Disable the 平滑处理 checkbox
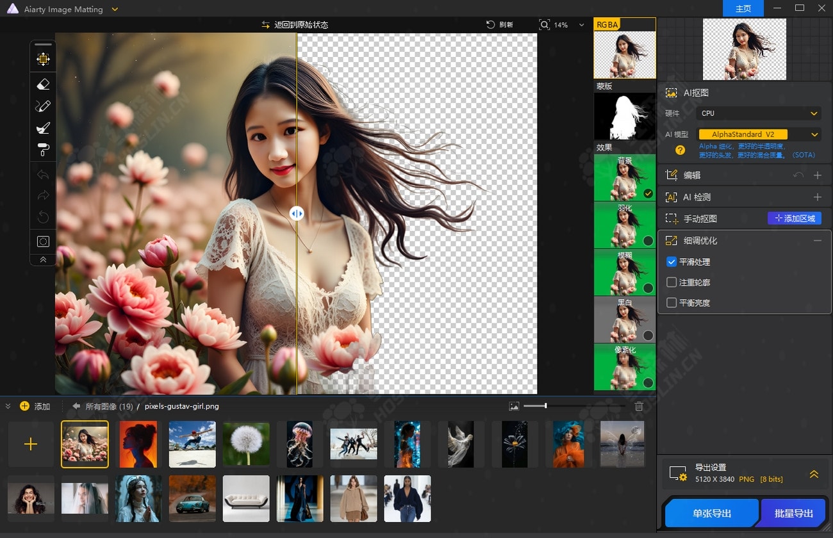Viewport: 833px width, 538px height. coord(672,262)
